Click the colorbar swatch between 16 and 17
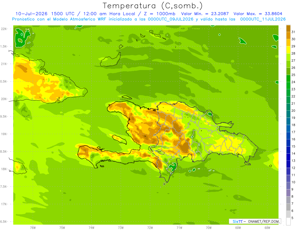The image size is (300, 231). (x=288, y=136)
